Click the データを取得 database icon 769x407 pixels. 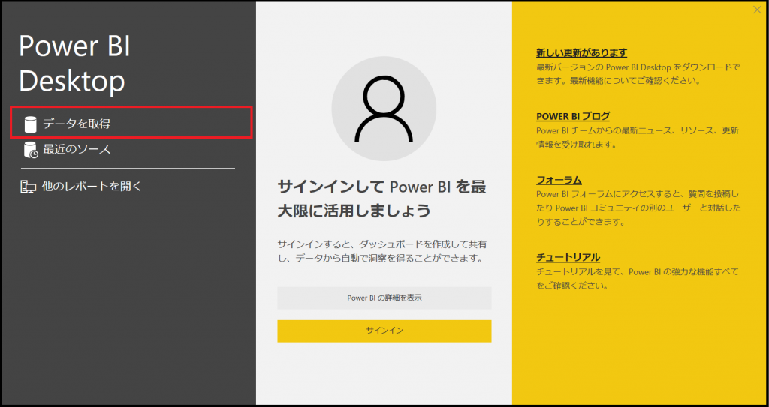[x=30, y=124]
